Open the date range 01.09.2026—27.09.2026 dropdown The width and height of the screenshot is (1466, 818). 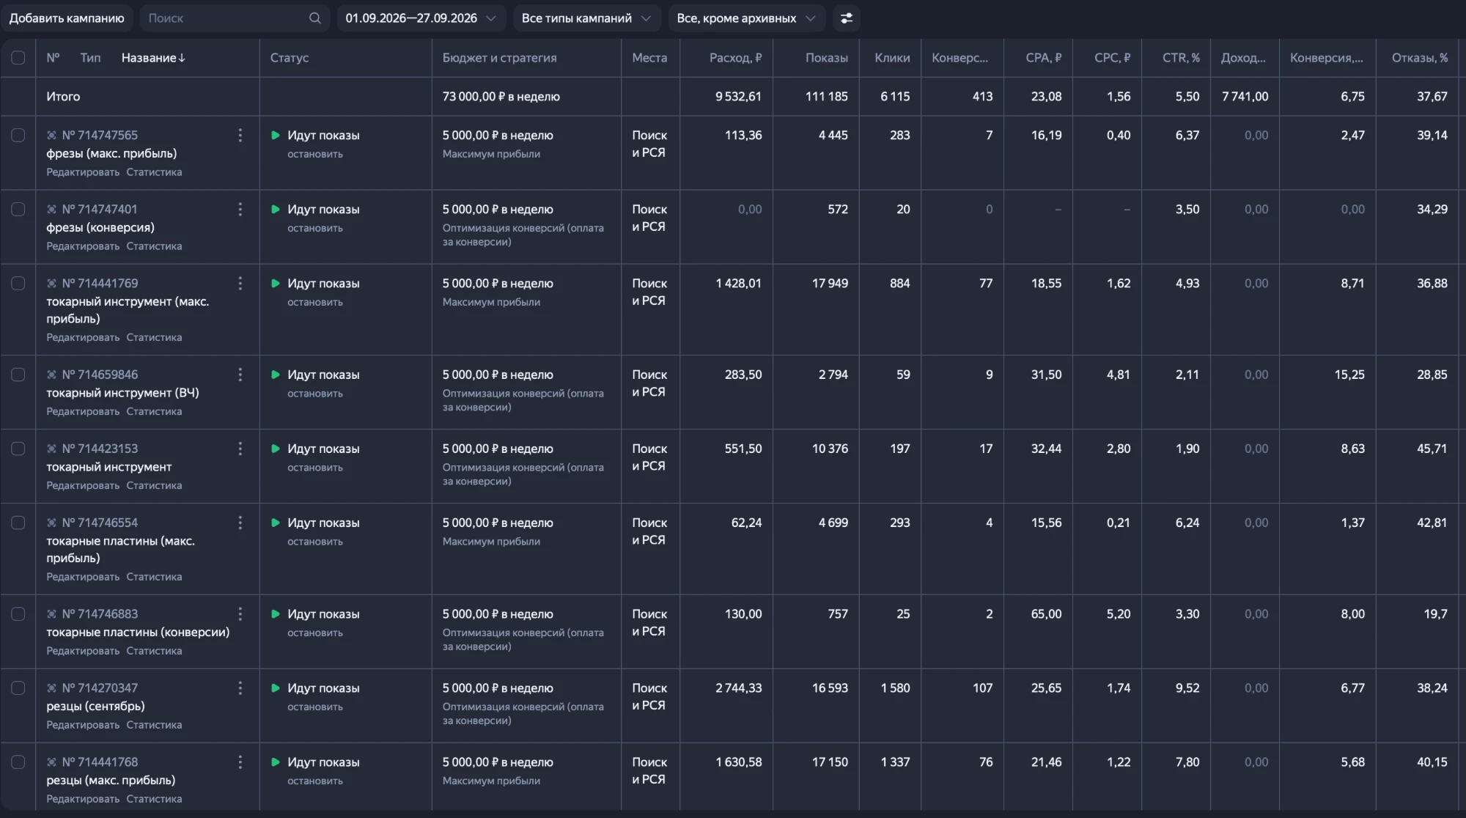tap(421, 18)
